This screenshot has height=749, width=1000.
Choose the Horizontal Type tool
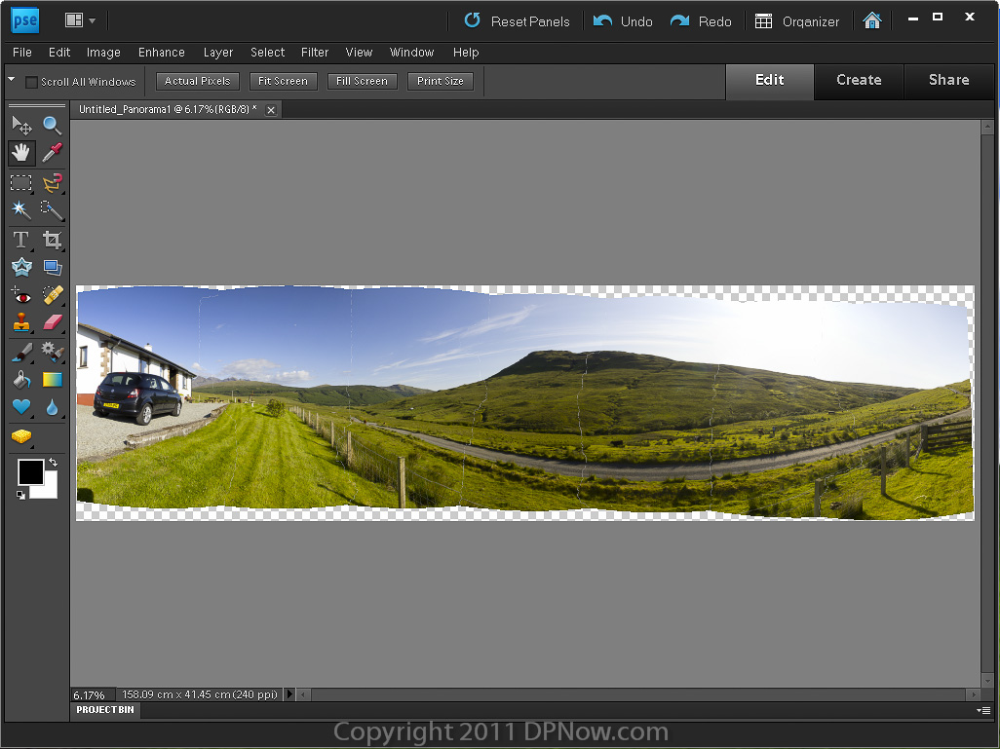tap(20, 240)
